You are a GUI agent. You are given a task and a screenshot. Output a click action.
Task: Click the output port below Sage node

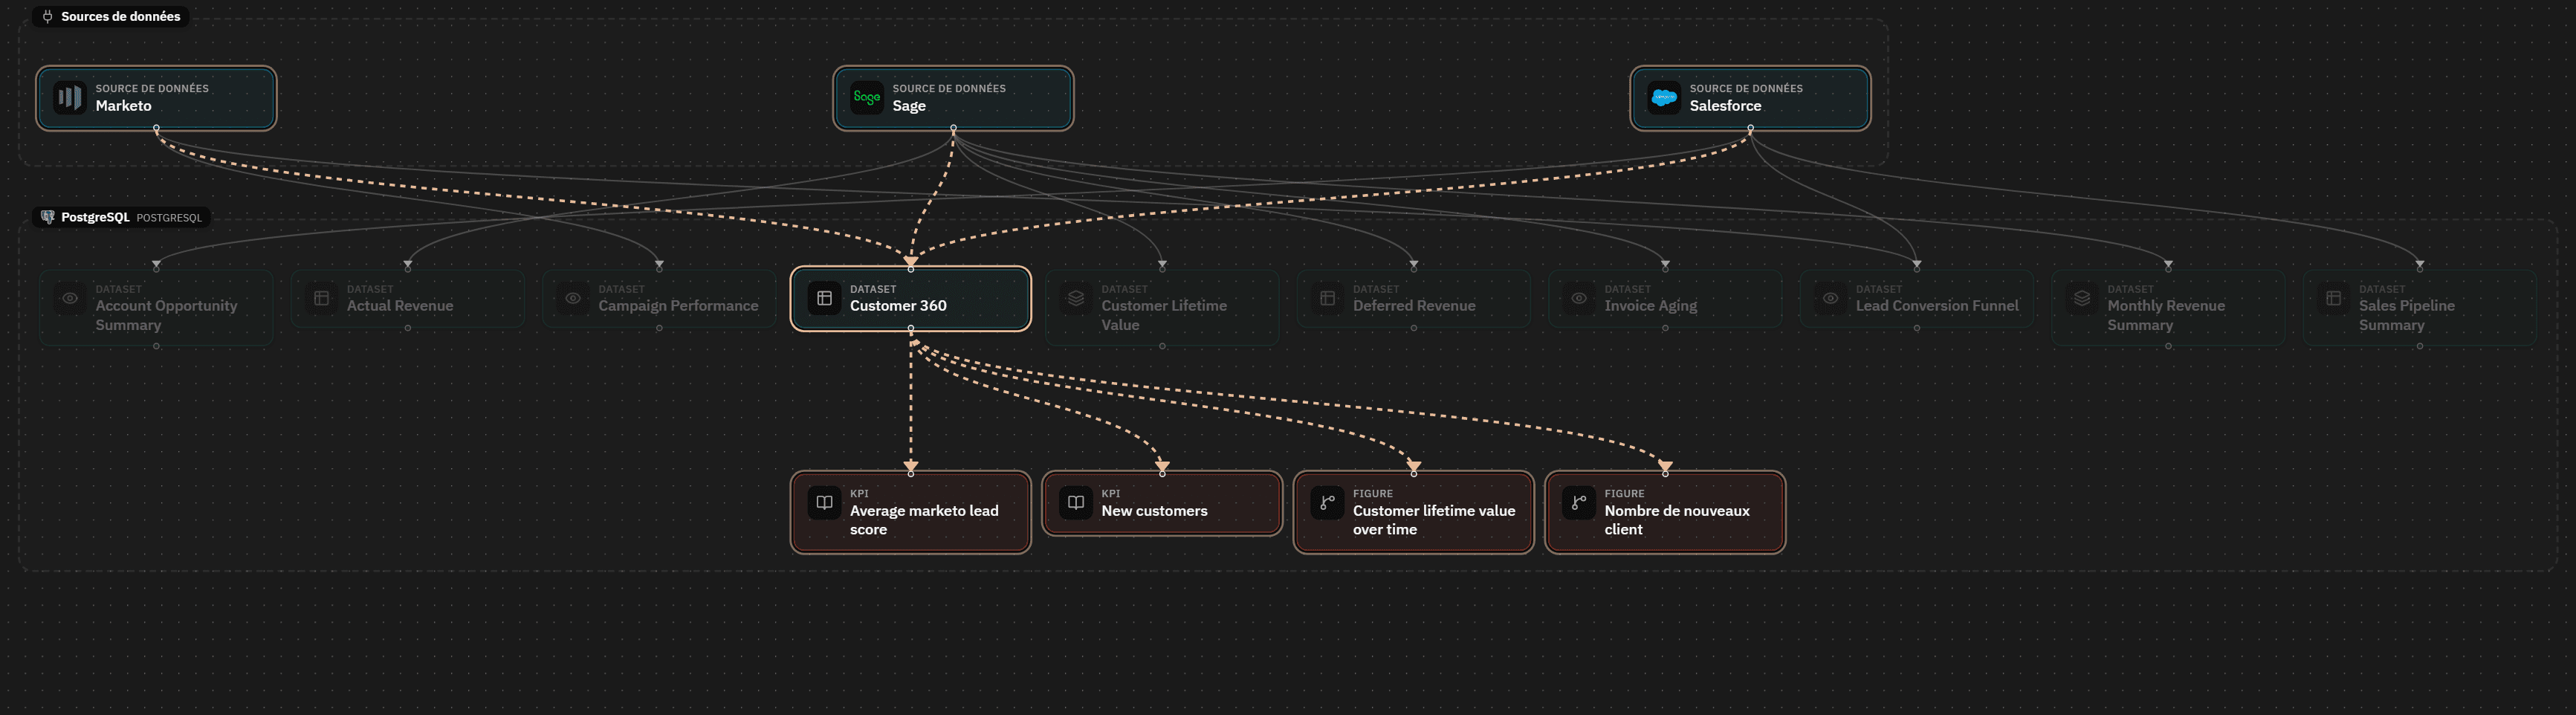[x=953, y=129]
